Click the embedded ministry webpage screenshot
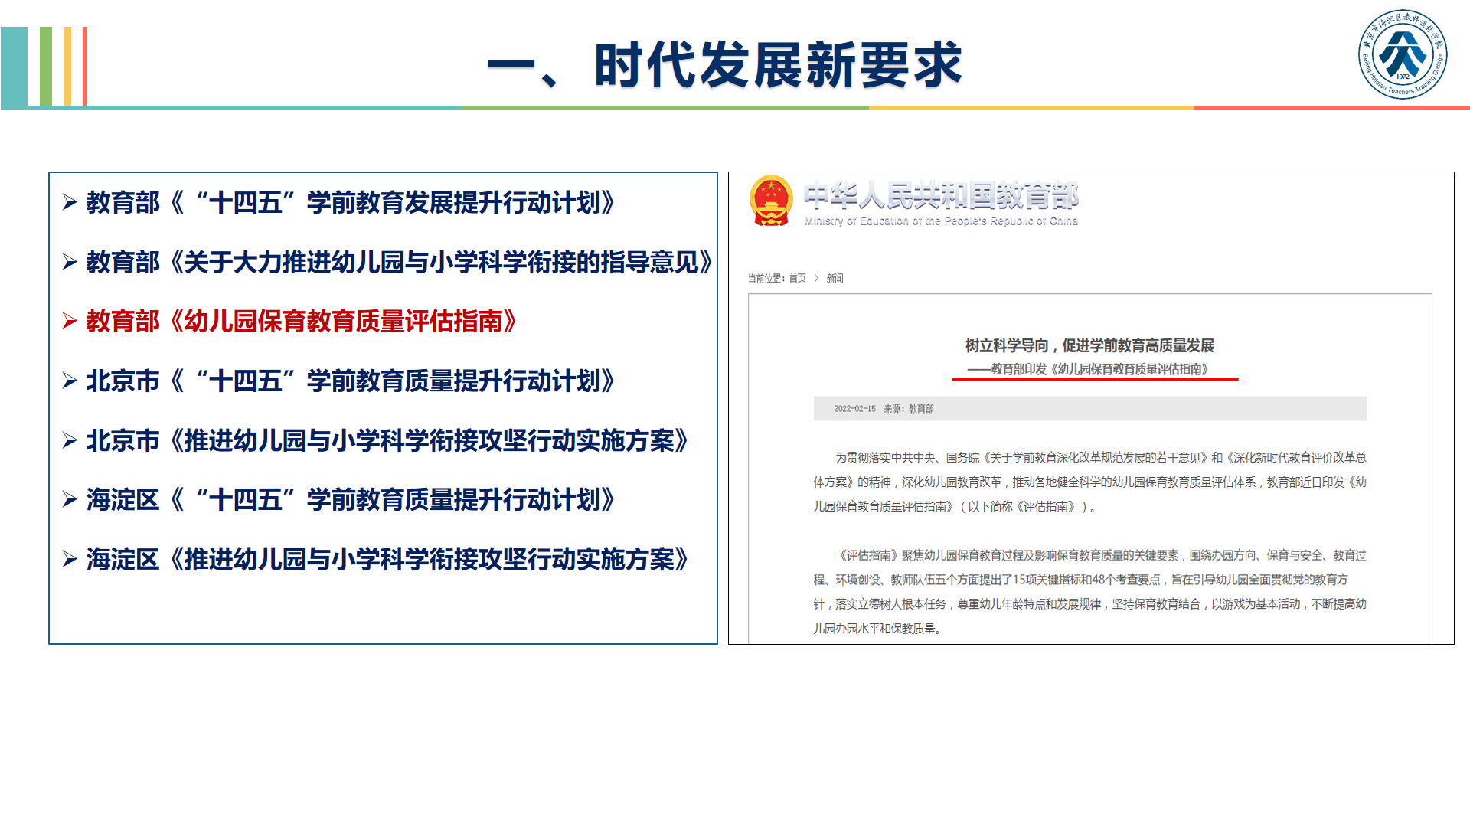1470x827 pixels. click(x=1091, y=408)
